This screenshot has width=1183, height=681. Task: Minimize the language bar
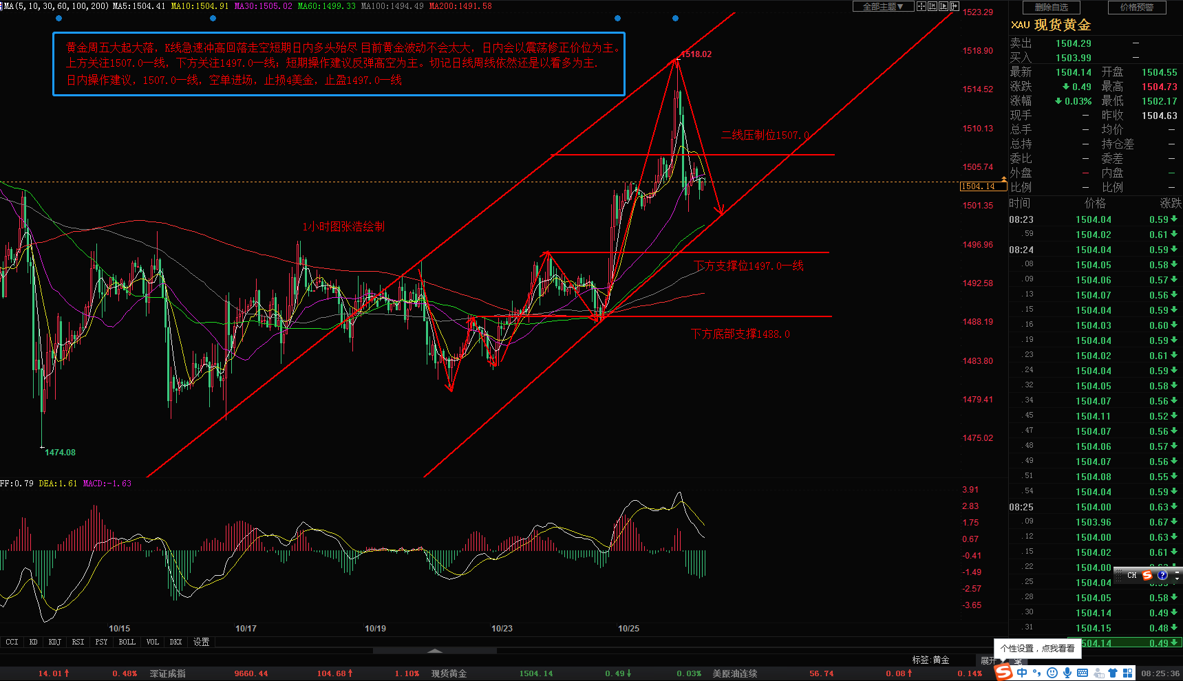tap(1177, 572)
